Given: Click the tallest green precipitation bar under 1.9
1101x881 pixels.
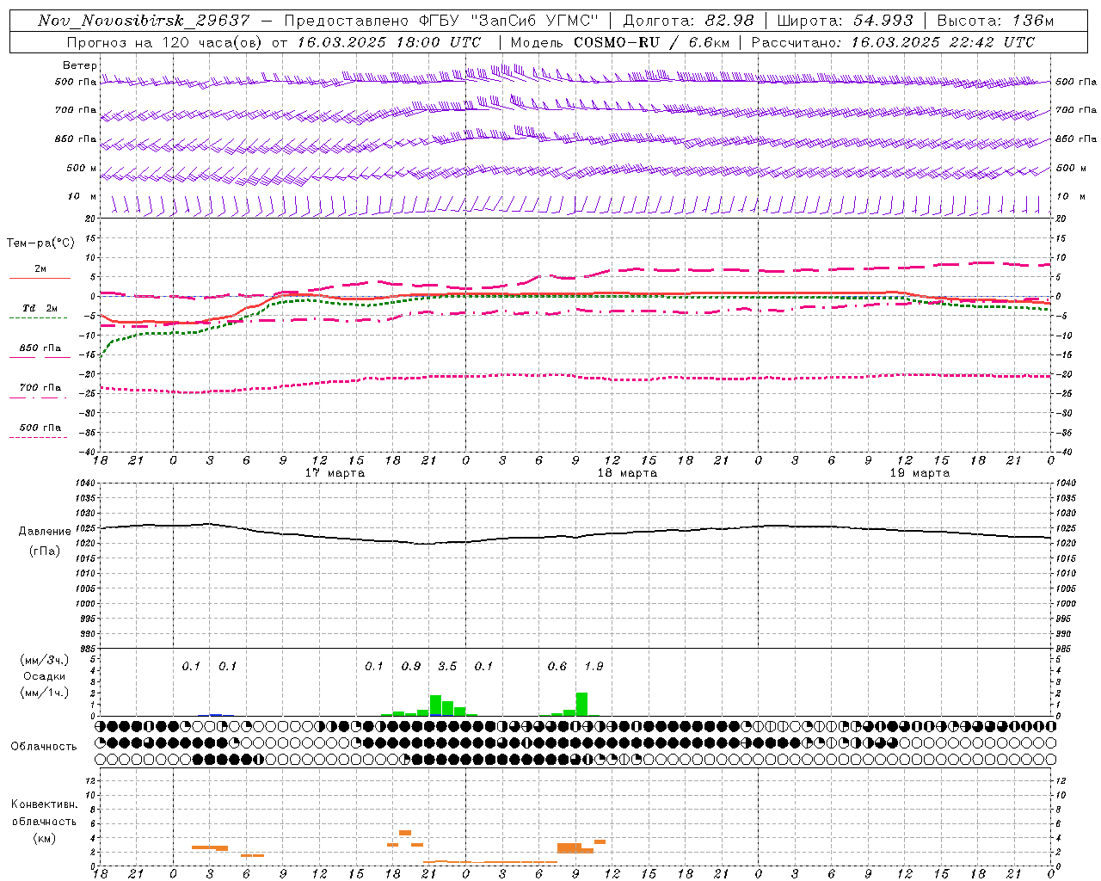Looking at the screenshot, I should click(581, 704).
